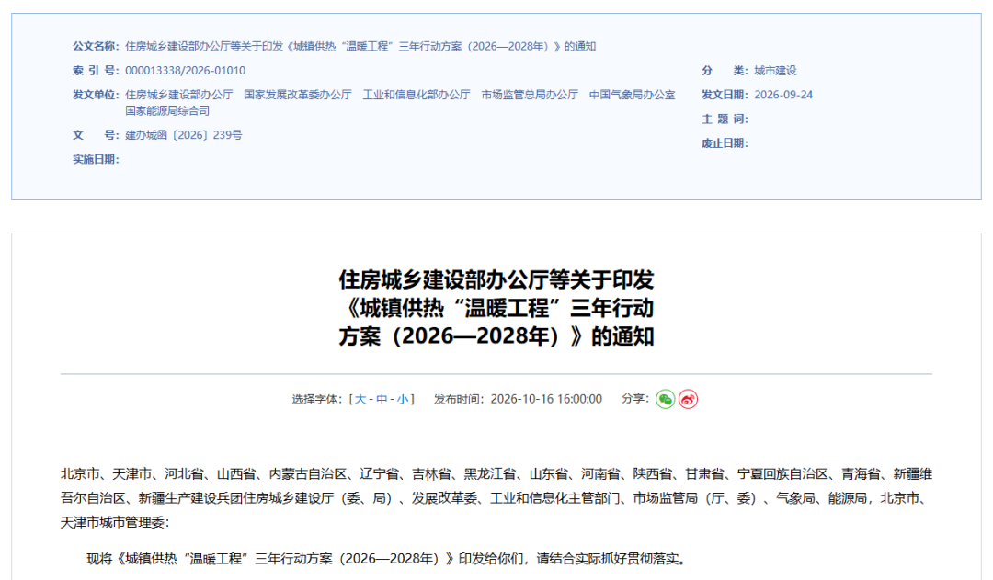Viewport: 993px width, 580px height.
Task: Click publish time 2026-10-16 16:00:00
Action: pos(546,400)
